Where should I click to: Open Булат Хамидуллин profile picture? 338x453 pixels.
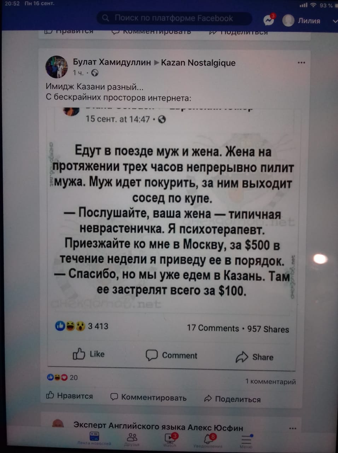coord(57,67)
